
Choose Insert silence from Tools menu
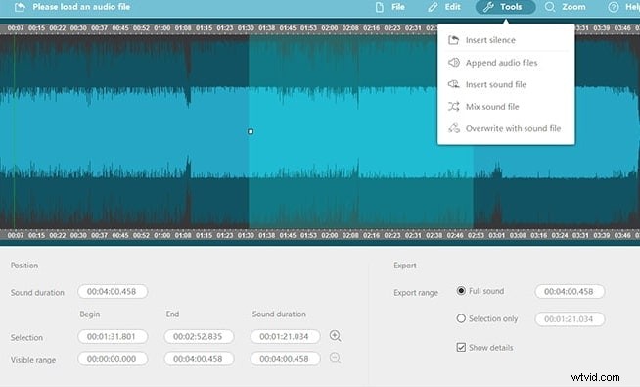tap(506, 40)
